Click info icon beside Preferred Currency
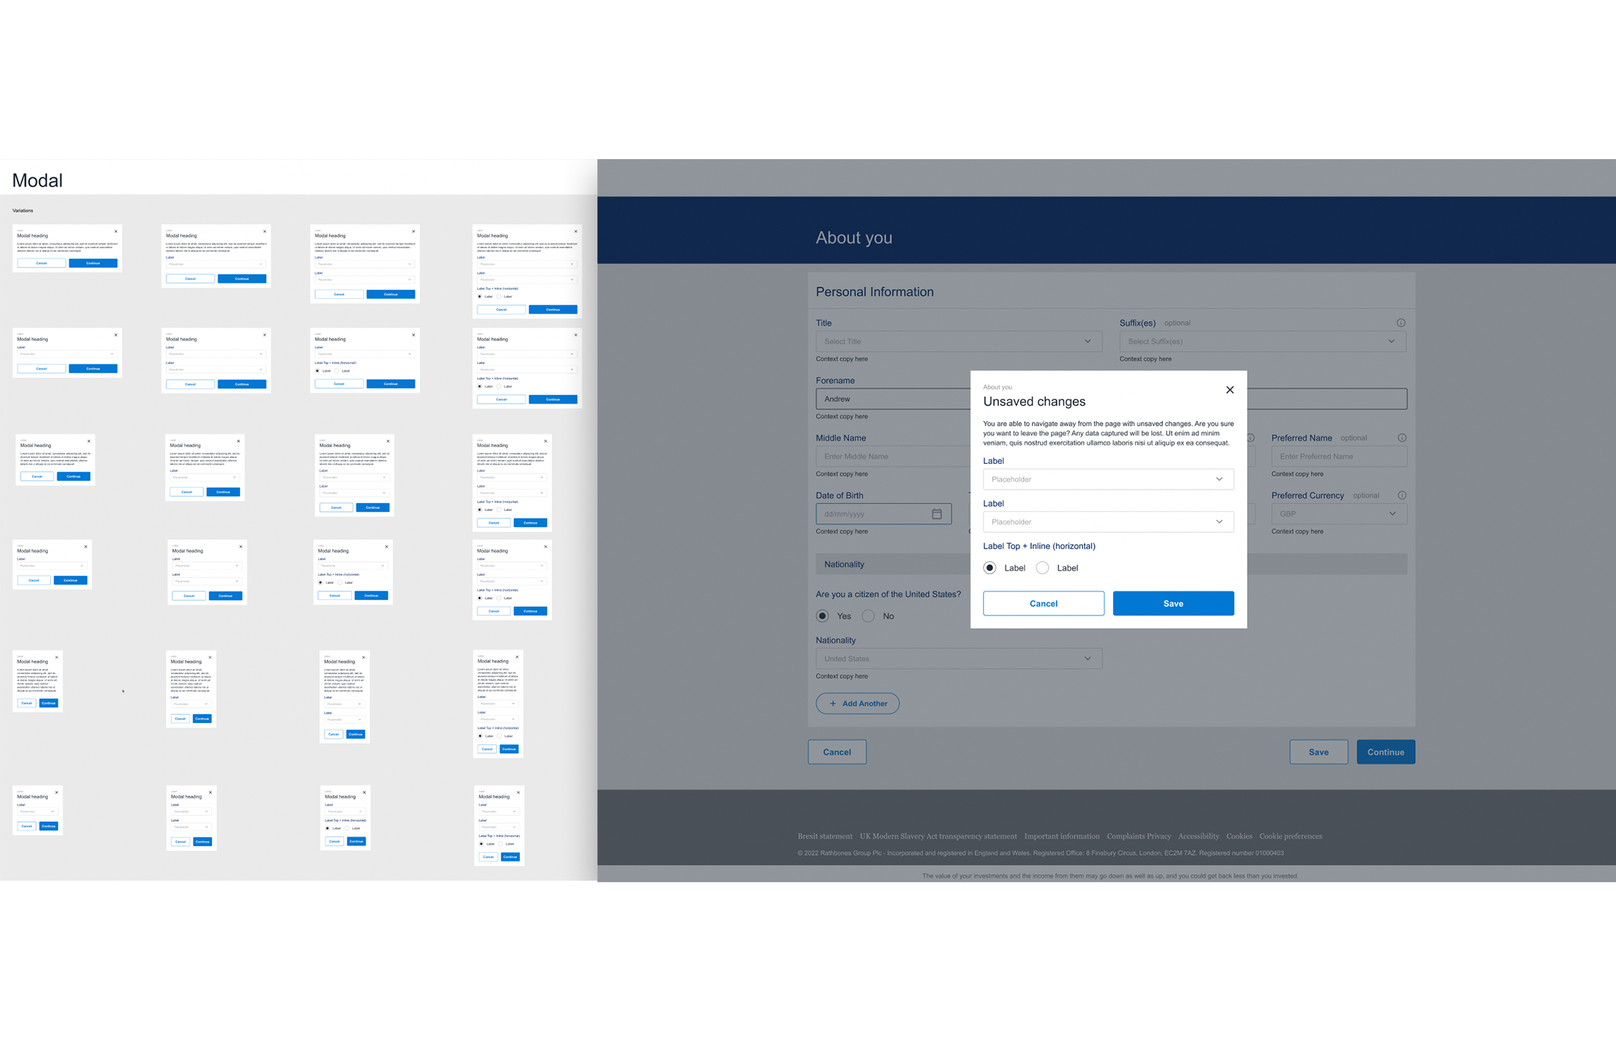 point(1402,495)
